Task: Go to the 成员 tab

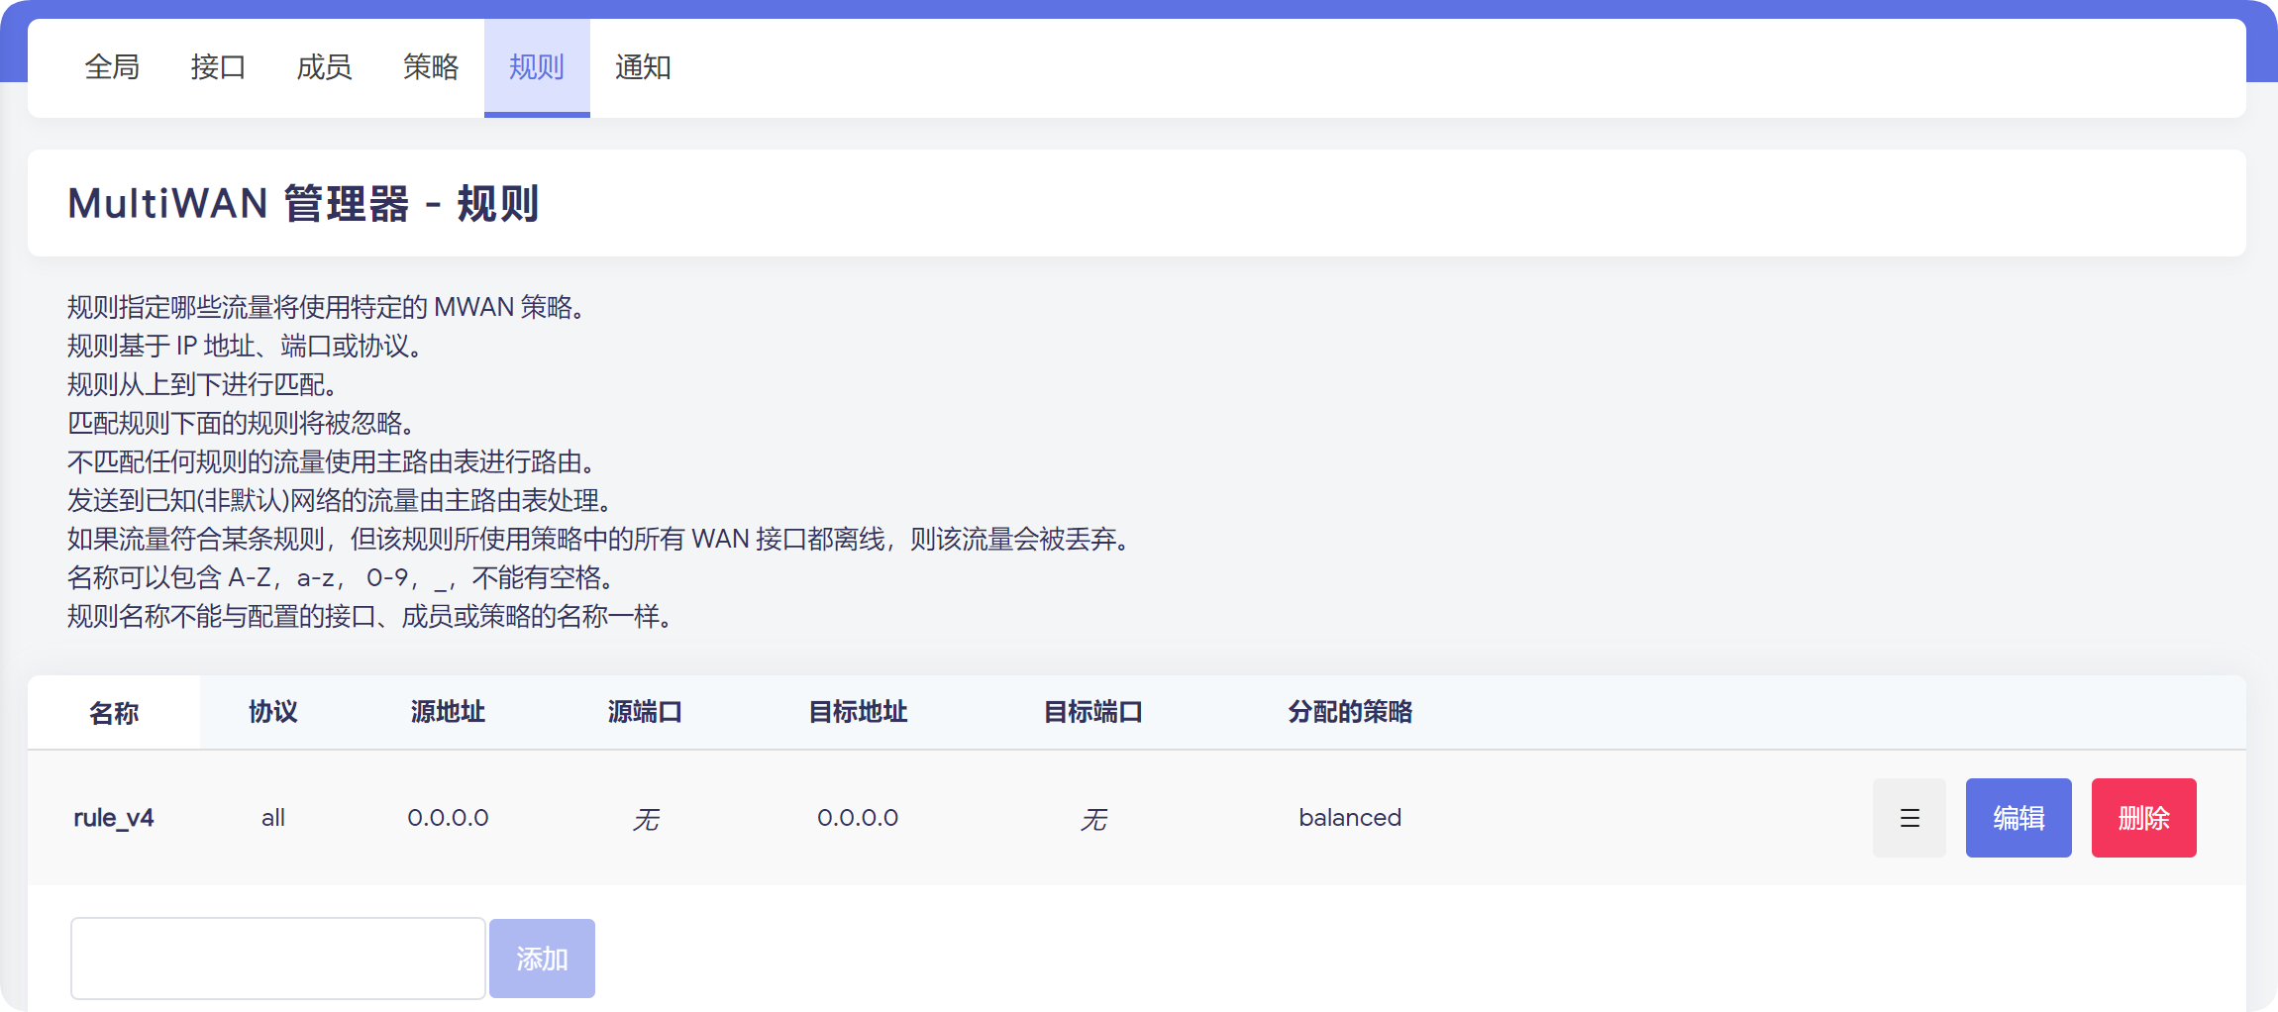Action: (x=324, y=67)
